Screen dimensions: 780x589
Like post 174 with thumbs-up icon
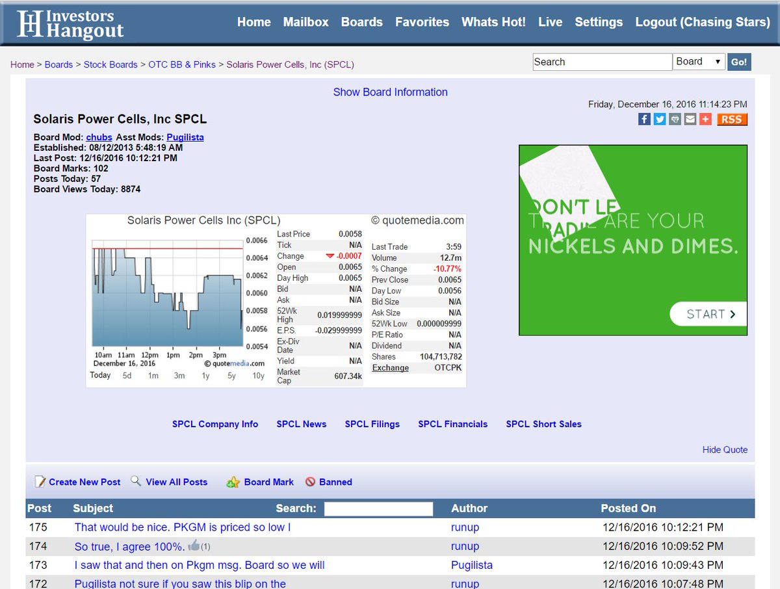coord(193,545)
